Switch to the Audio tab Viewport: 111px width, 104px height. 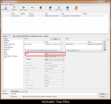(x=14, y=36)
